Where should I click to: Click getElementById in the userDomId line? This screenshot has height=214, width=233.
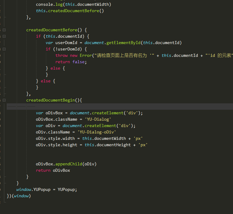tap(123, 43)
